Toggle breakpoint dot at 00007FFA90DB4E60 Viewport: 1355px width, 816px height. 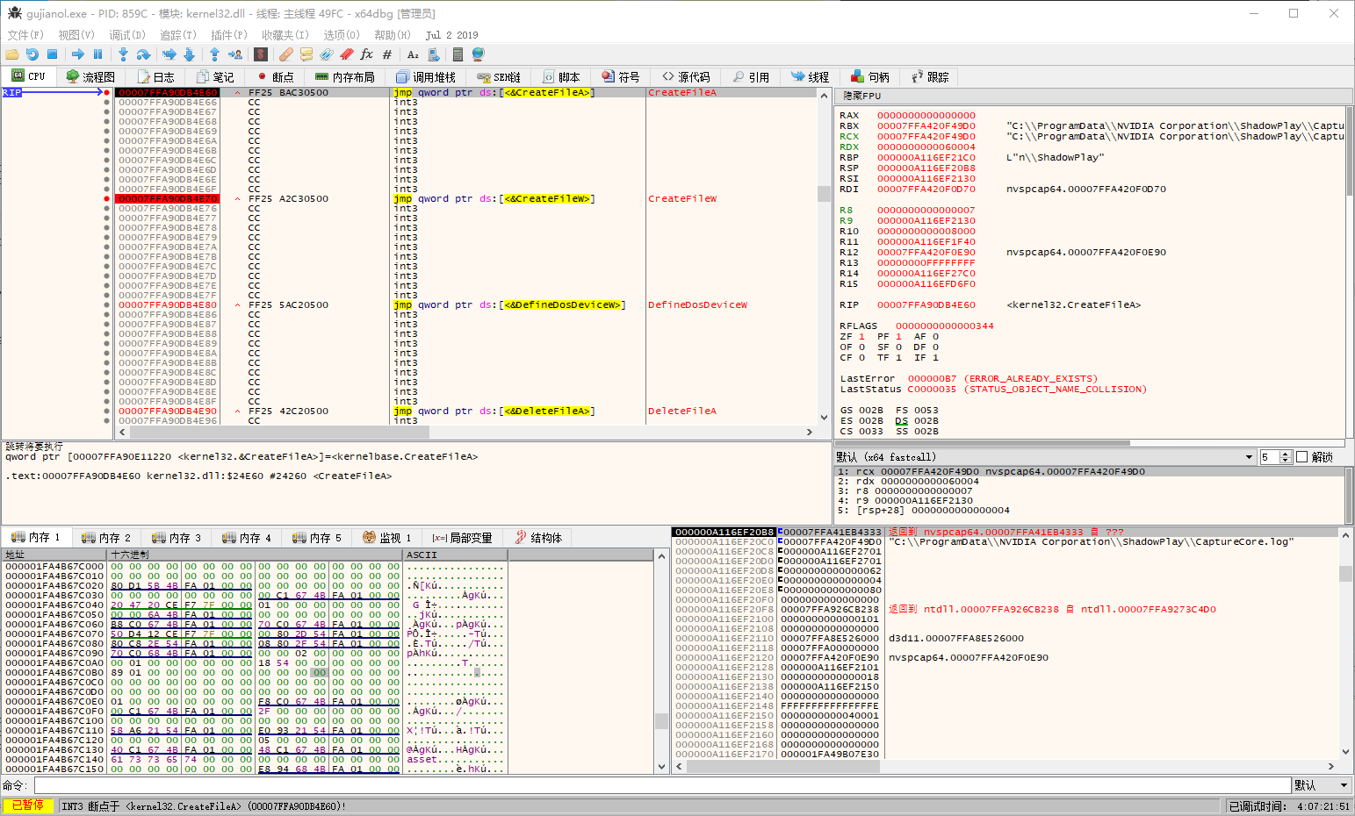[x=107, y=92]
